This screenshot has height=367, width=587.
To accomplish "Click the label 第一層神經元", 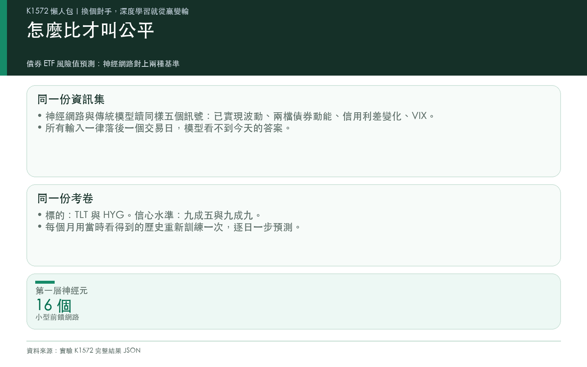I will pos(62,291).
